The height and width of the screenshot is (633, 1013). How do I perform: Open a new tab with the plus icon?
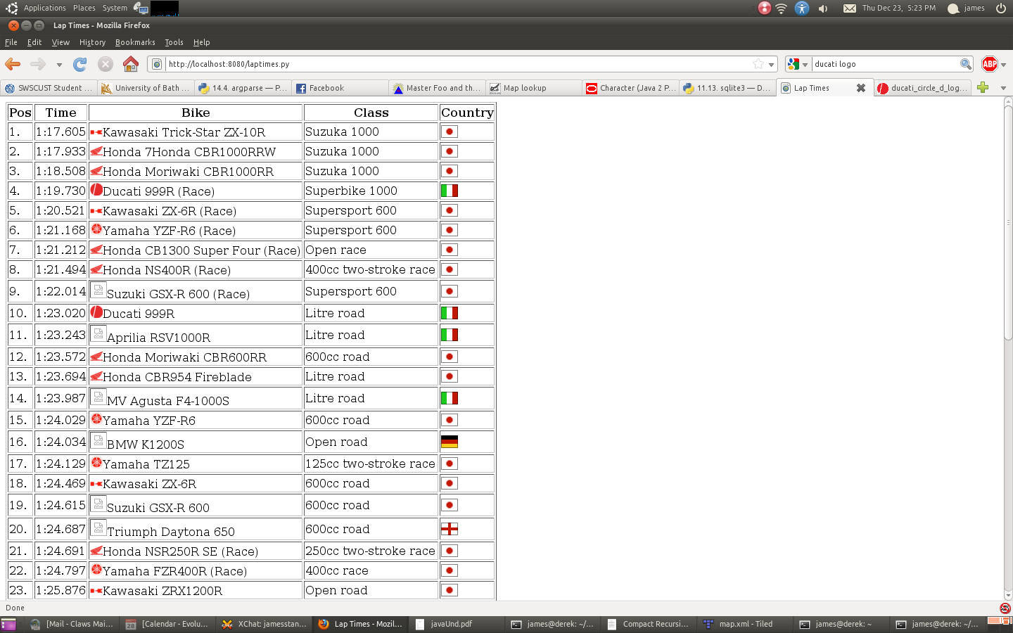click(983, 87)
